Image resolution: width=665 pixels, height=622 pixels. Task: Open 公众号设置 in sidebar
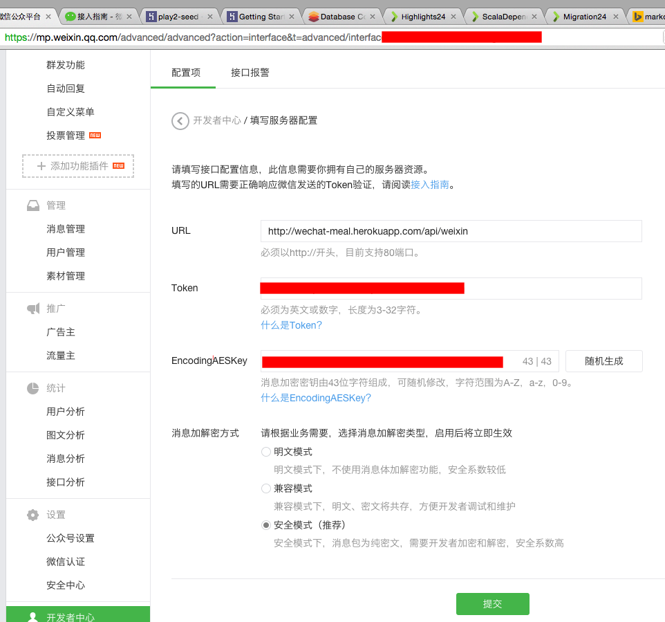(71, 538)
